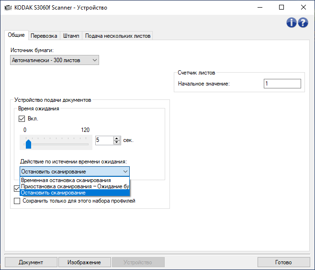
Task: Click the Готово button
Action: (x=283, y=262)
